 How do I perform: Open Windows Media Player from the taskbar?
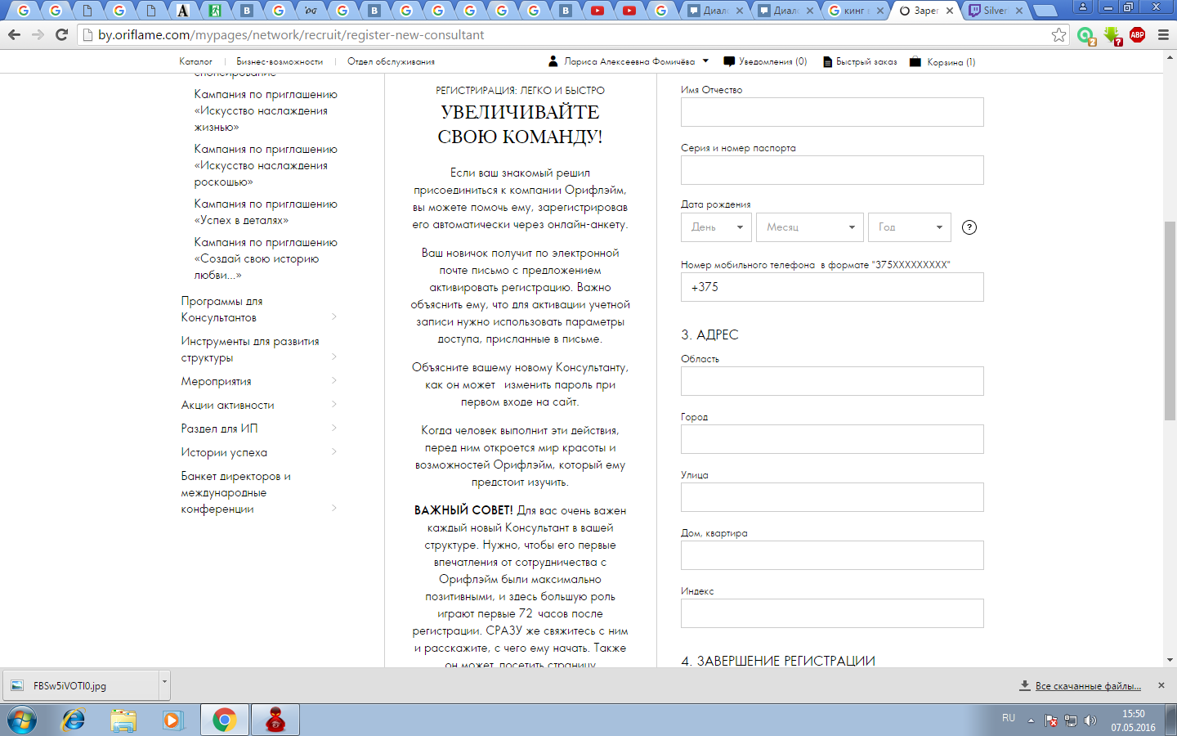tap(172, 720)
